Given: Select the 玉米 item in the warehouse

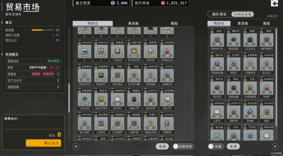Looking at the screenshot, I should [x=250, y=88].
